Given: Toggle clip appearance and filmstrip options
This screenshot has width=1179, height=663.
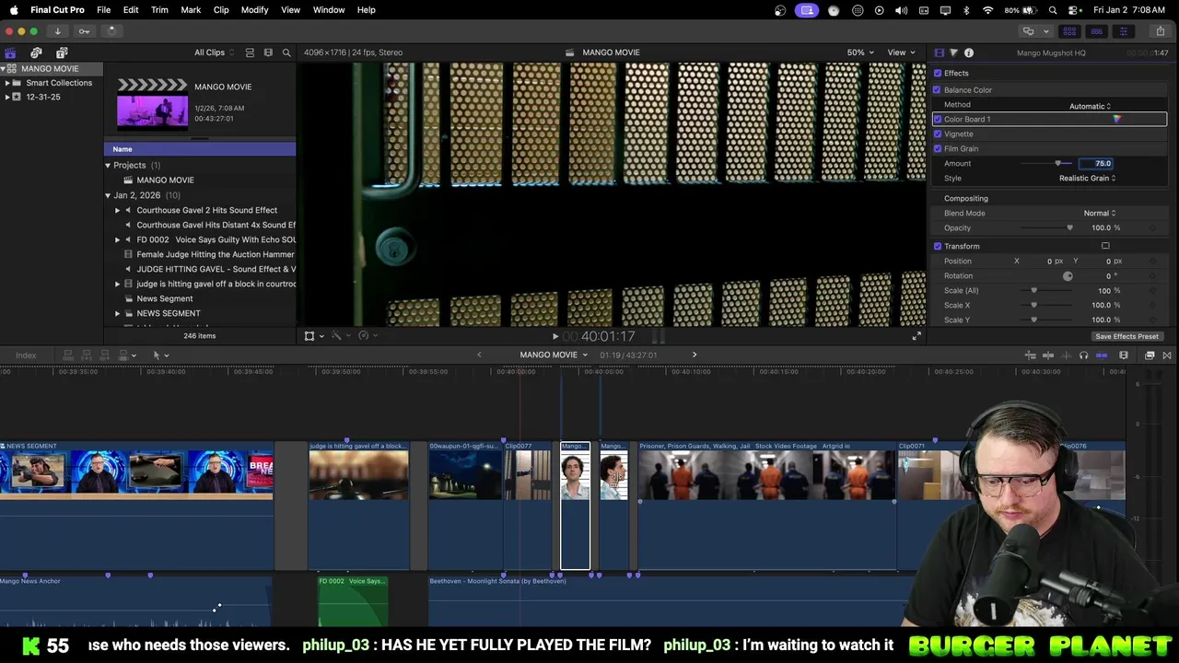Looking at the screenshot, I should click(268, 52).
